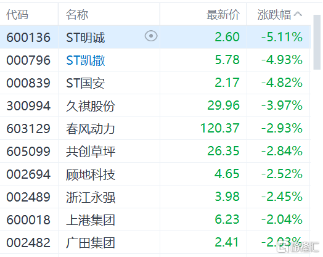Click stock code 605099
The height and width of the screenshot is (257, 323).
(28, 152)
